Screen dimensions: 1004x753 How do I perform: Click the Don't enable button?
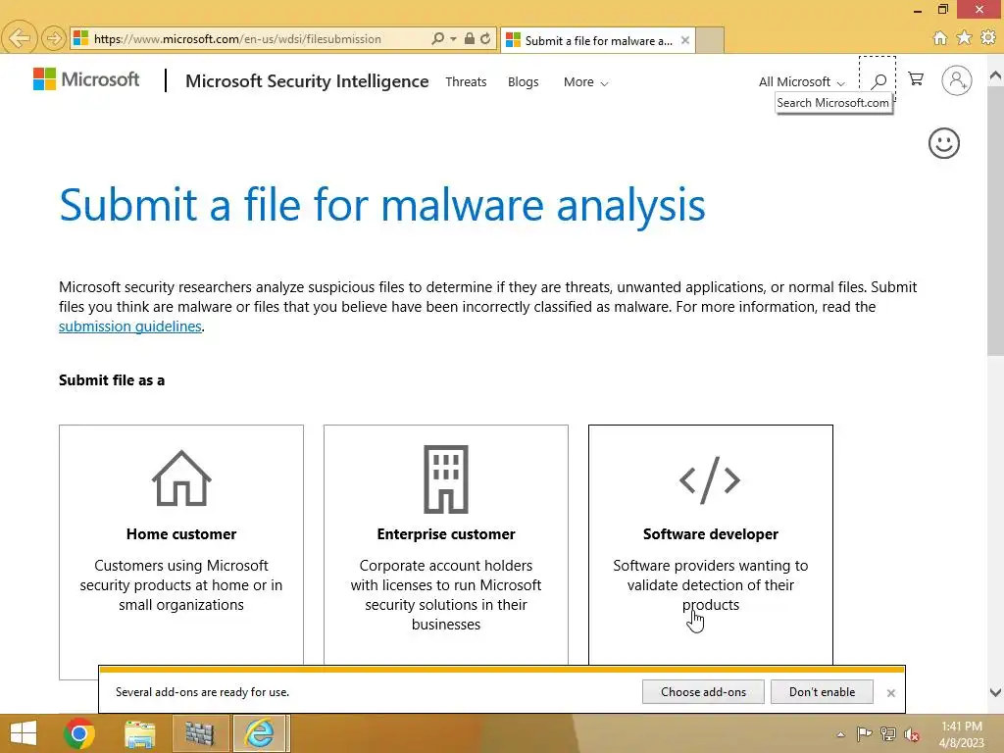click(822, 692)
